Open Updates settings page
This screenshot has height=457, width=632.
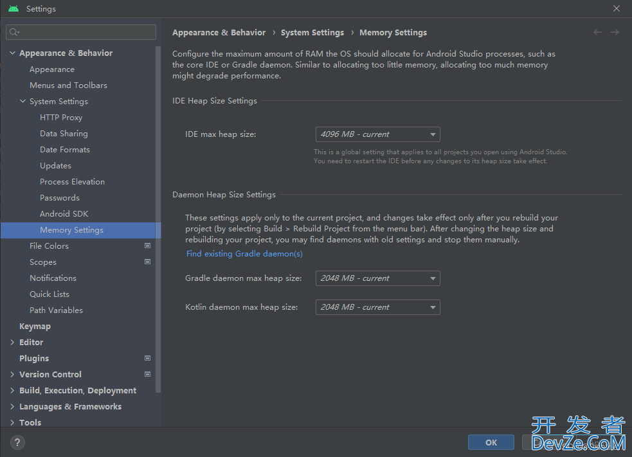(56, 166)
